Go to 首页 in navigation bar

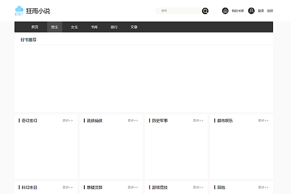[x=35, y=27]
